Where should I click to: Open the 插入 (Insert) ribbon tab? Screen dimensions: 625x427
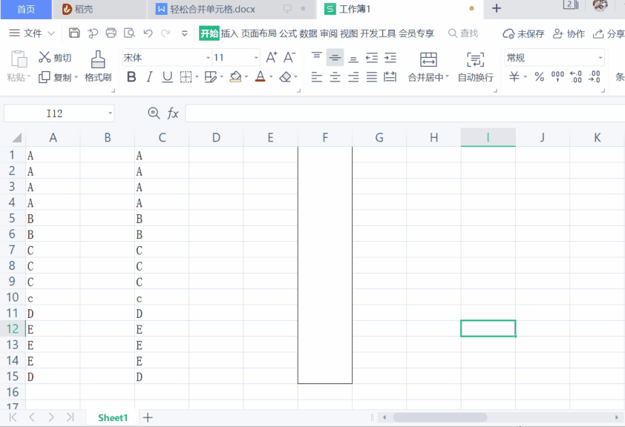229,33
